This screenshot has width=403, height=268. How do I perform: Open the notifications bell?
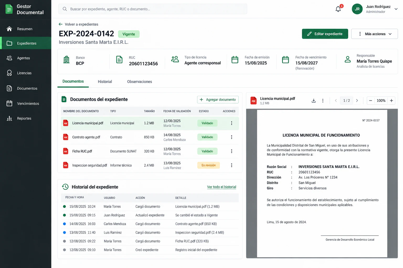click(338, 9)
